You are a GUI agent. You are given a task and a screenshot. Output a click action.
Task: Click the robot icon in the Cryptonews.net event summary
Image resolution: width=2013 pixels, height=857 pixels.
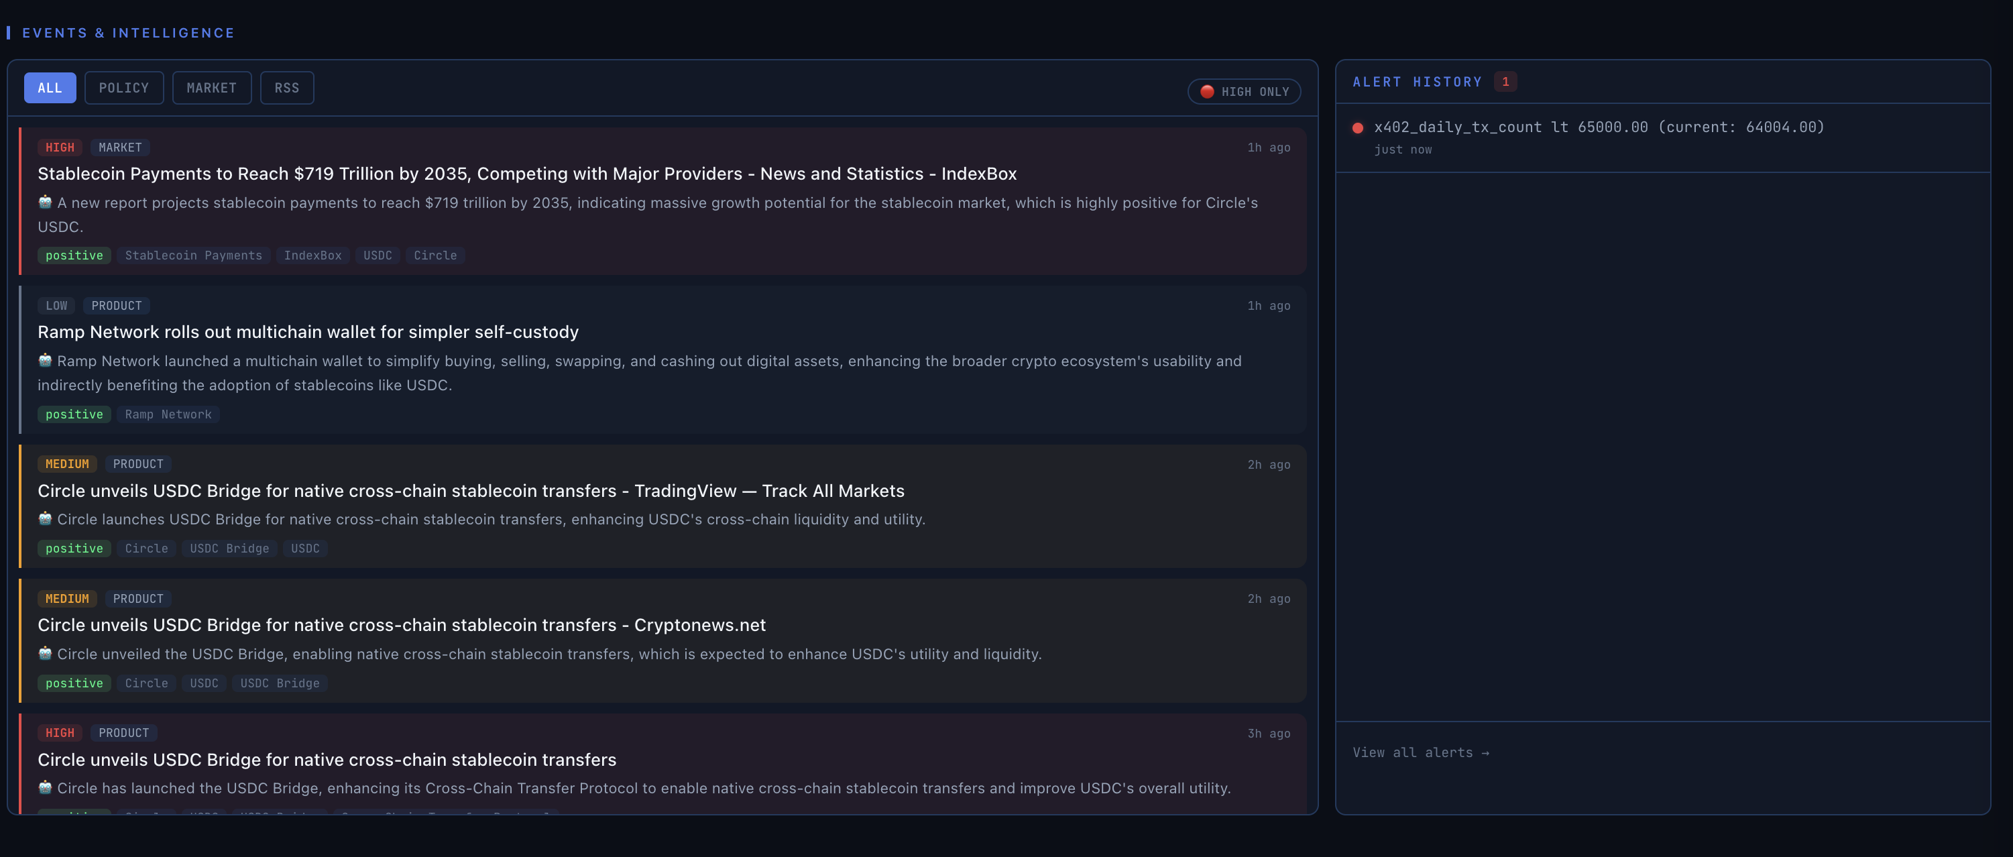pyautogui.click(x=46, y=653)
